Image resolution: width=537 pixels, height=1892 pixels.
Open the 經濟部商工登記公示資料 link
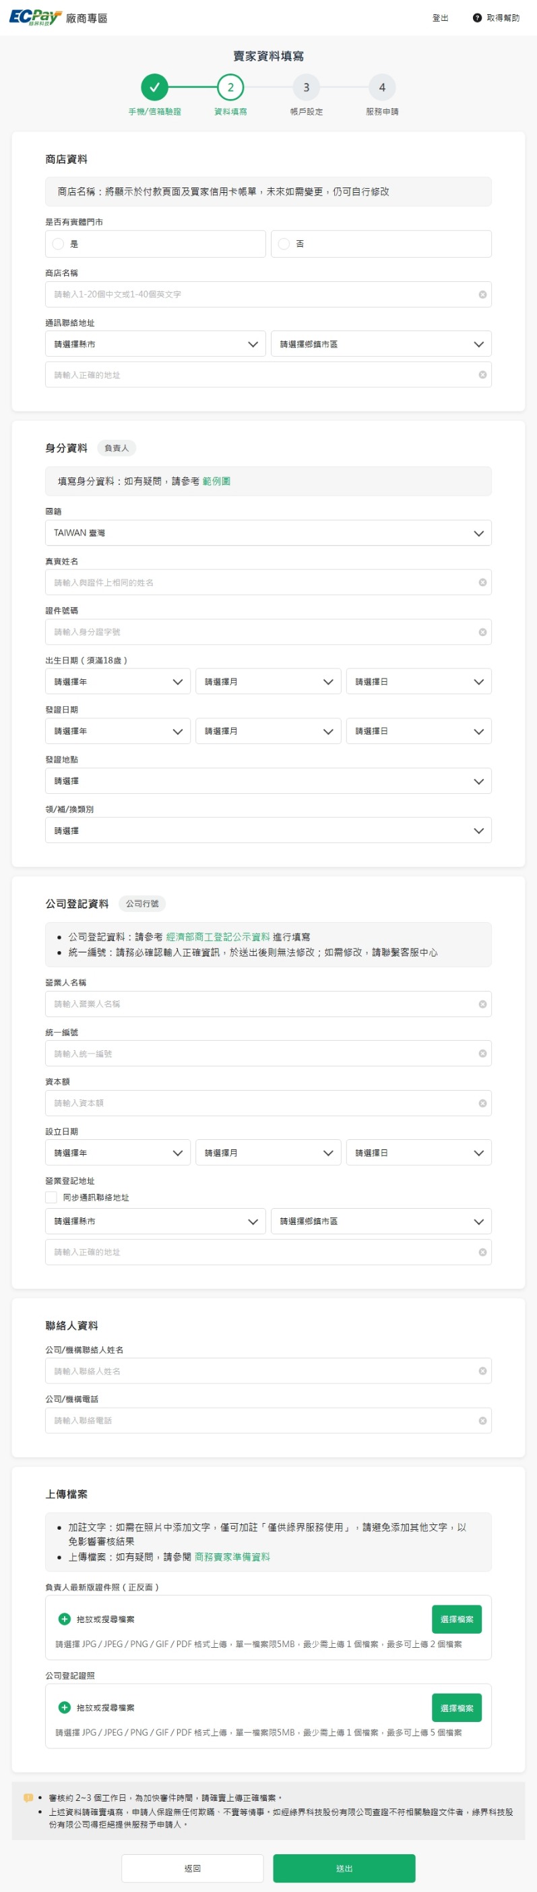click(x=218, y=937)
